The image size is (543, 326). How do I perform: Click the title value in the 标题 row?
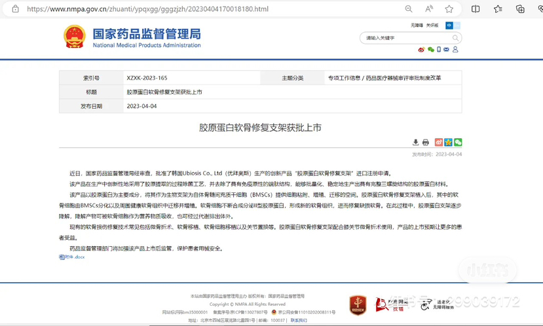coord(164,92)
